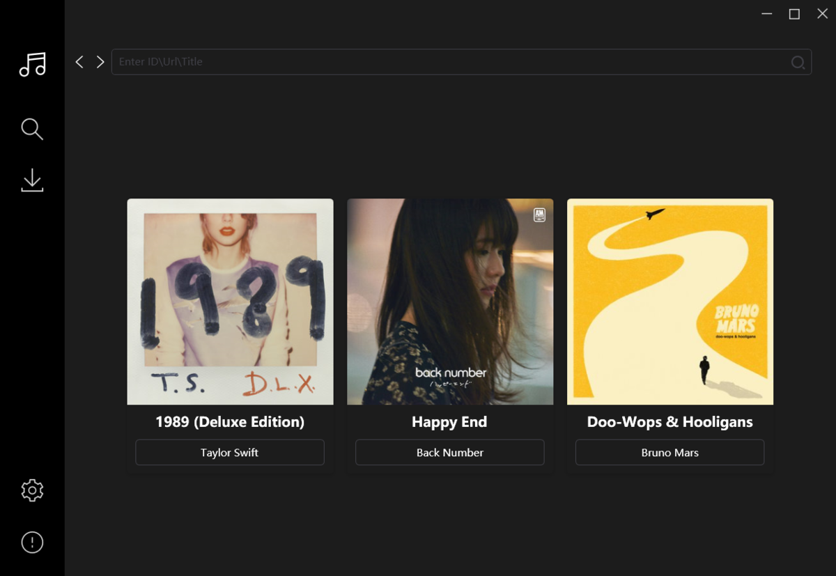836x576 pixels.
Task: Open the Doo-Wops & Hooligans album cover
Action: click(x=669, y=301)
